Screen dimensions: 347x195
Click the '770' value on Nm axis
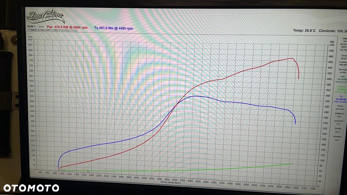click(x=31, y=60)
